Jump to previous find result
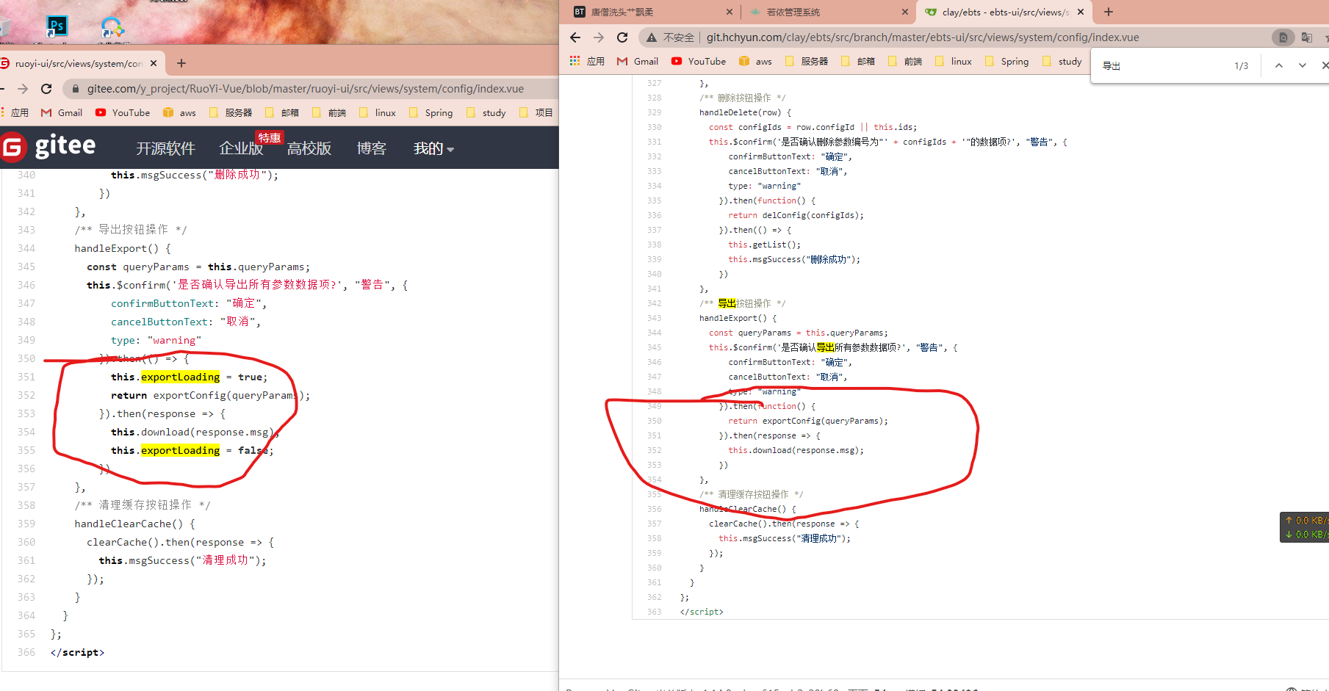Screen dimensions: 1329x691 pyautogui.click(x=1278, y=65)
